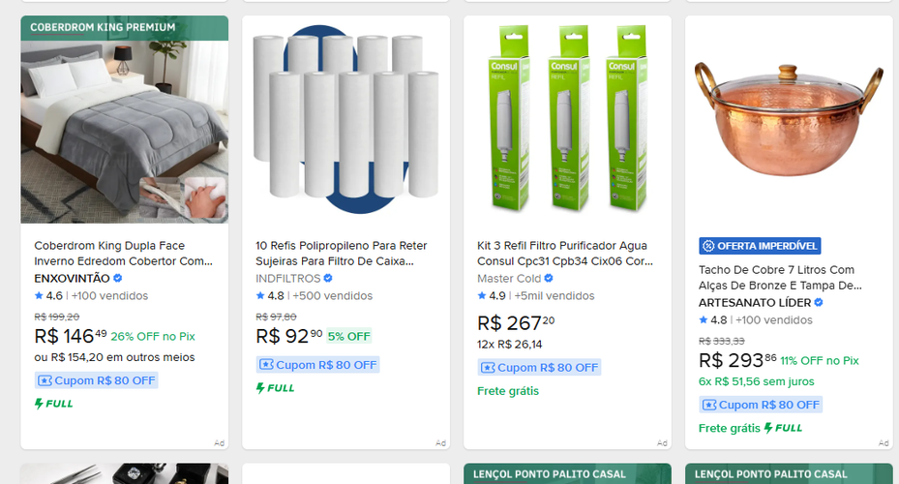Image resolution: width=899 pixels, height=484 pixels.
Task: Click Cupom R$ 80 OFF under Consul kit
Action: point(540,368)
